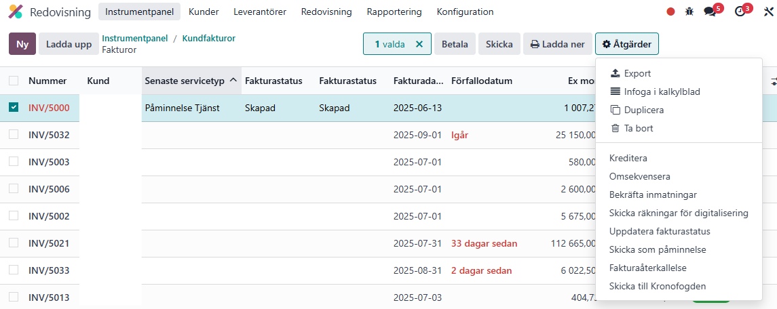Image resolution: width=777 pixels, height=309 pixels.
Task: Select Skicka till Kronofogden option
Action: 657,286
